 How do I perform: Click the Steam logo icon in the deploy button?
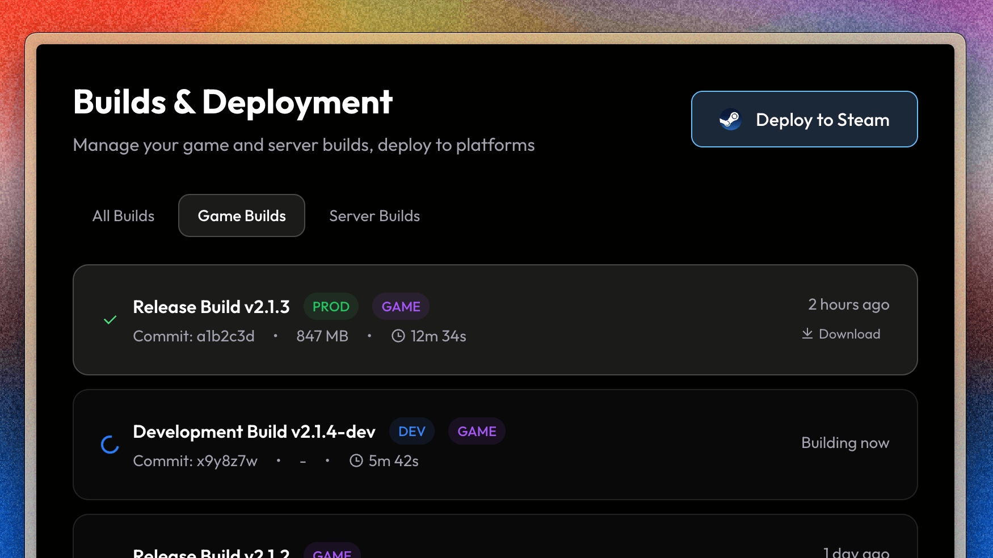click(x=730, y=120)
